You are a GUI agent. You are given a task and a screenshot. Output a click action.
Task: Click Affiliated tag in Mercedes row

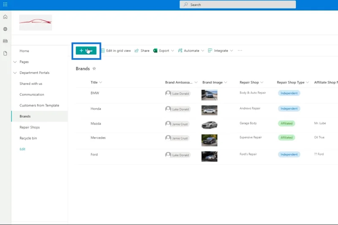click(286, 138)
